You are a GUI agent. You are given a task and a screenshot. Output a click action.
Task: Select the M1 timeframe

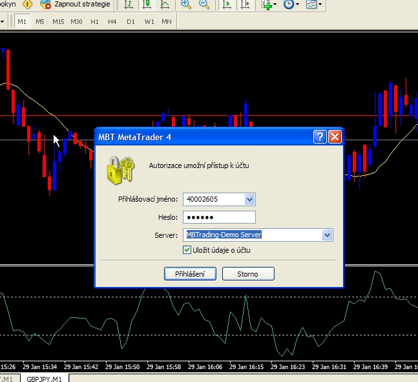[22, 21]
